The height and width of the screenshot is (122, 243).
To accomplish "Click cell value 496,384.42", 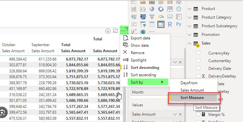I will point(18,59).
